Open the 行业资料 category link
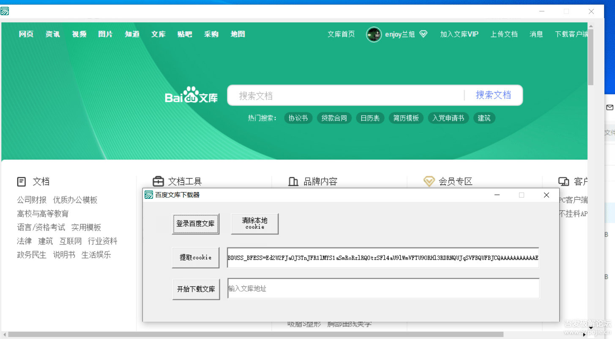615x339 pixels. click(x=103, y=241)
